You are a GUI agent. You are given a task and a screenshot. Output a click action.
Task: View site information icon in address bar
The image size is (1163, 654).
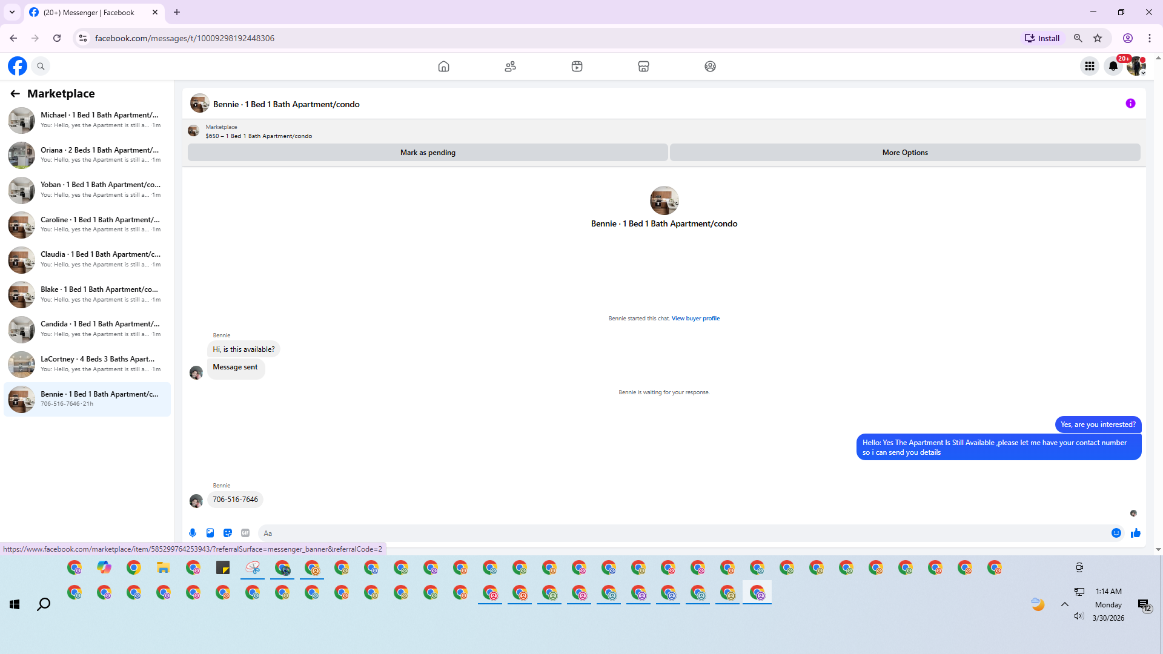pos(83,38)
